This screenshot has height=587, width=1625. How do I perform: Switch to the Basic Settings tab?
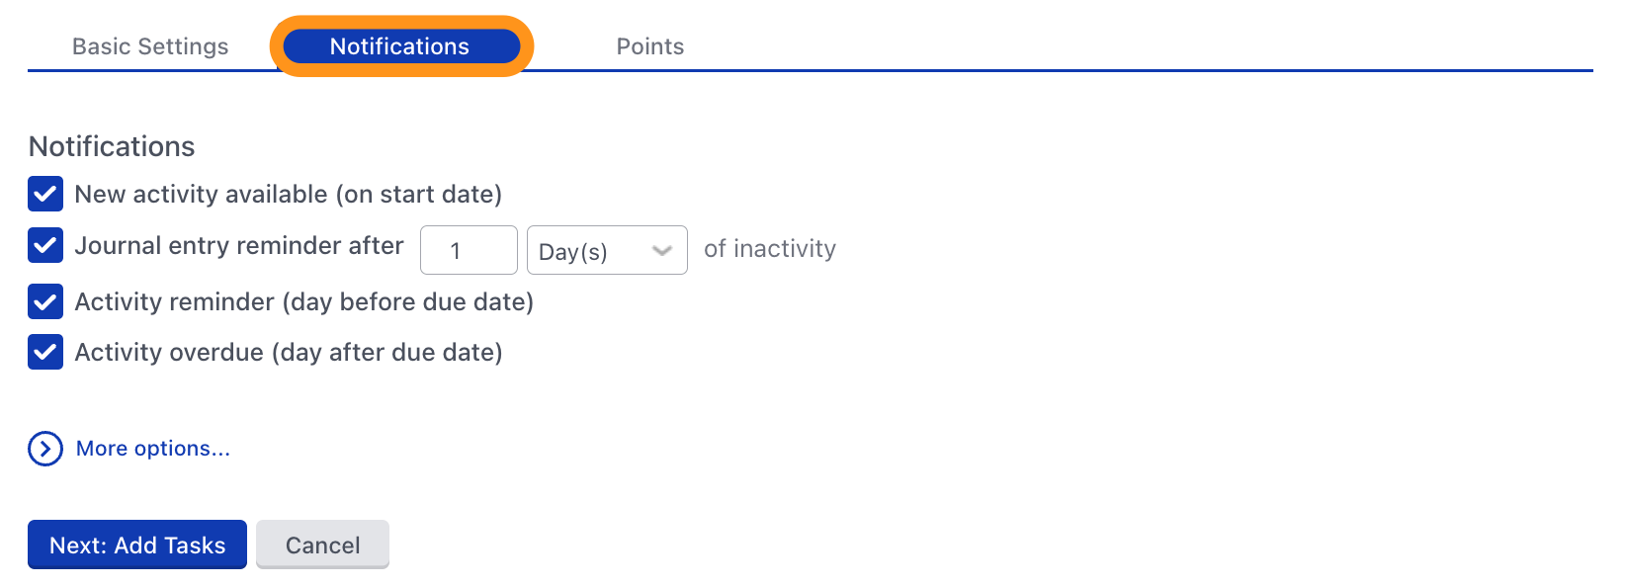[150, 46]
